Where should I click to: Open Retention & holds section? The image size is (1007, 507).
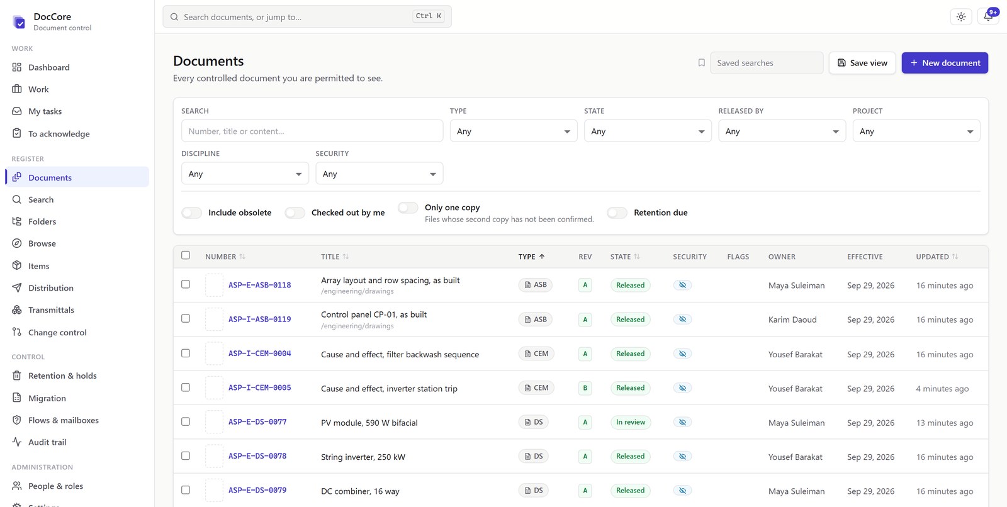pos(77,376)
